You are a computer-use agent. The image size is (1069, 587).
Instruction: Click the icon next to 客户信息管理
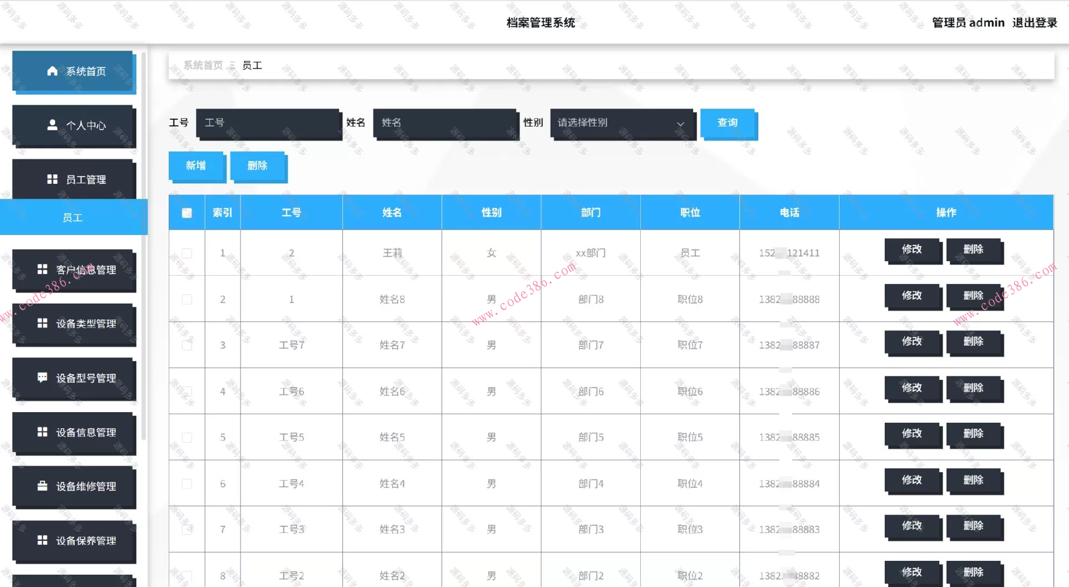42,269
